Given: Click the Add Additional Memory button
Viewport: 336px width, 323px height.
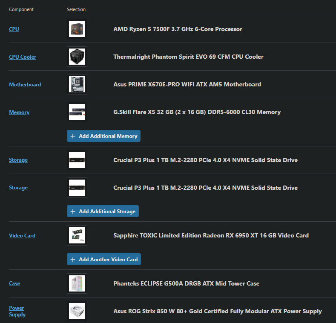Looking at the screenshot, I should pos(104,136).
